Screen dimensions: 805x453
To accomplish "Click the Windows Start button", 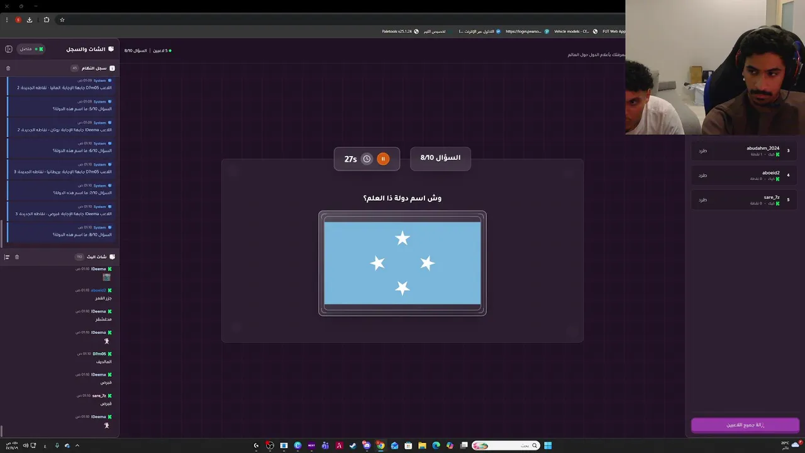I will pyautogui.click(x=548, y=445).
